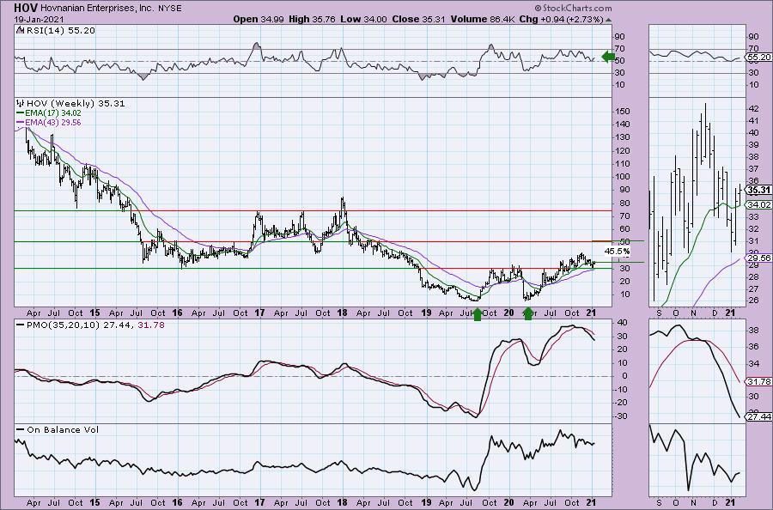773x510 pixels.
Task: Click the purple EMA(43) legend swatch
Action: [x=21, y=122]
